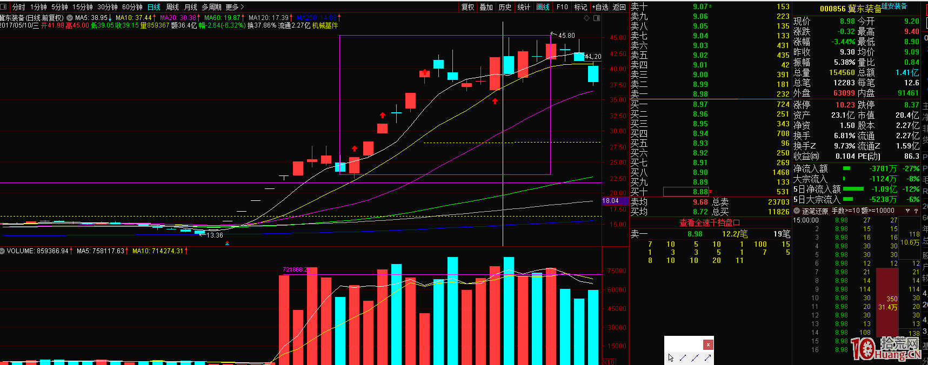This screenshot has width=928, height=365.
Task: Click the 13.36 low price marker
Action: tap(215, 235)
